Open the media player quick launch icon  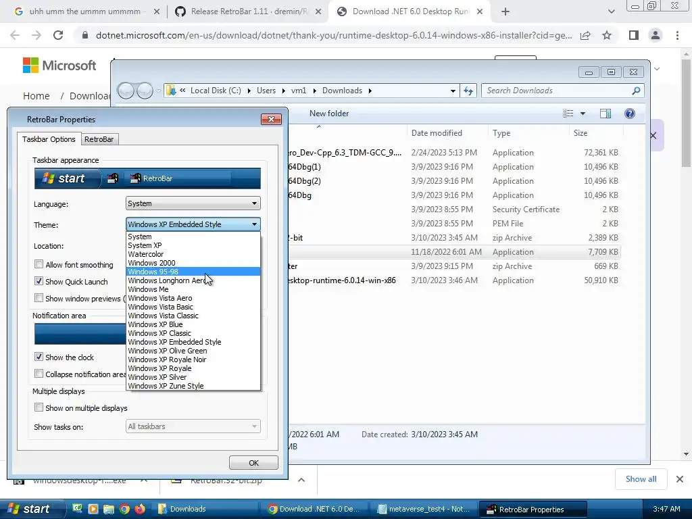tap(93, 509)
